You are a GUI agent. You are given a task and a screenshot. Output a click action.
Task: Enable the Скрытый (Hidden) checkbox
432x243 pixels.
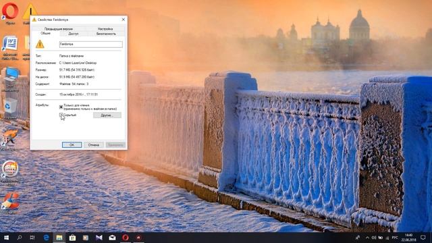61,115
